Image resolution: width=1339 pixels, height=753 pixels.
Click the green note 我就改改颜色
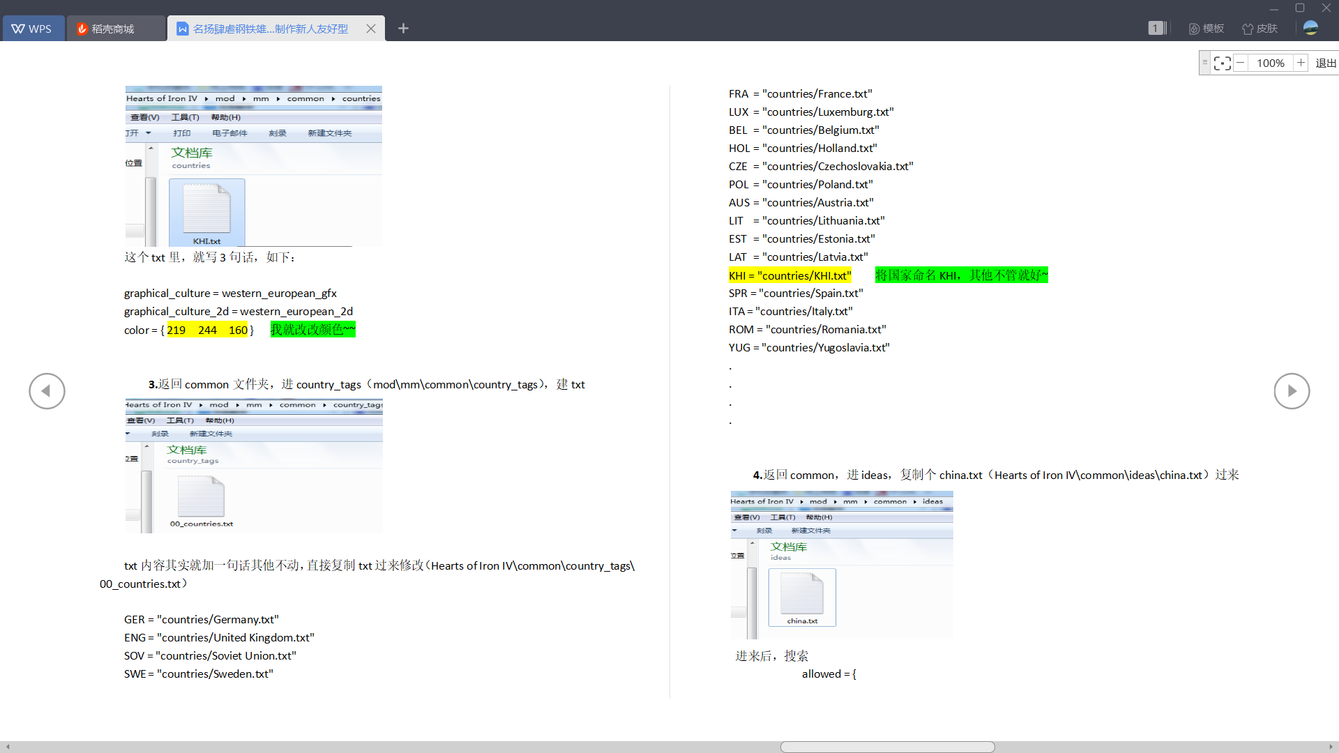(x=313, y=329)
